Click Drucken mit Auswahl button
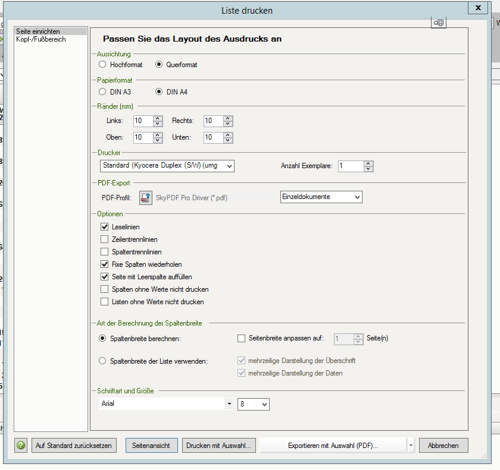The height and width of the screenshot is (470, 500). pos(219,446)
